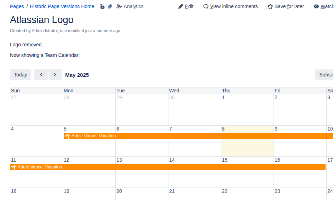
Task: Advance to the next month in the calendar
Action: click(x=55, y=75)
